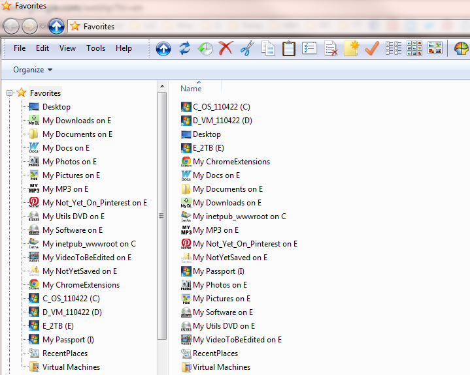Open the Organize dropdown menu
The image size is (470, 375).
[33, 70]
